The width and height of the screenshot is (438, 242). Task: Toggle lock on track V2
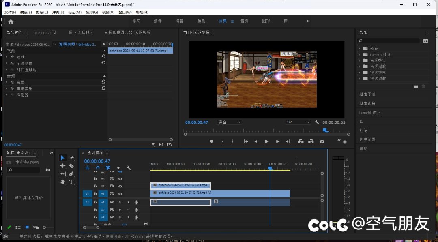tap(95, 186)
